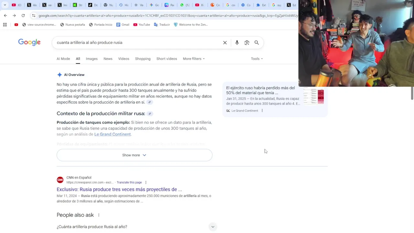This screenshot has width=414, height=233.
Task: Switch to Shopping results tab
Action: click(x=143, y=59)
